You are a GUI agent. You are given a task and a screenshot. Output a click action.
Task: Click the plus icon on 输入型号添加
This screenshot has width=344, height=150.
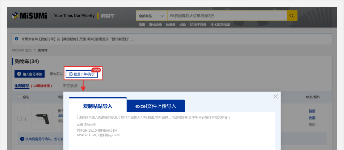(18, 74)
